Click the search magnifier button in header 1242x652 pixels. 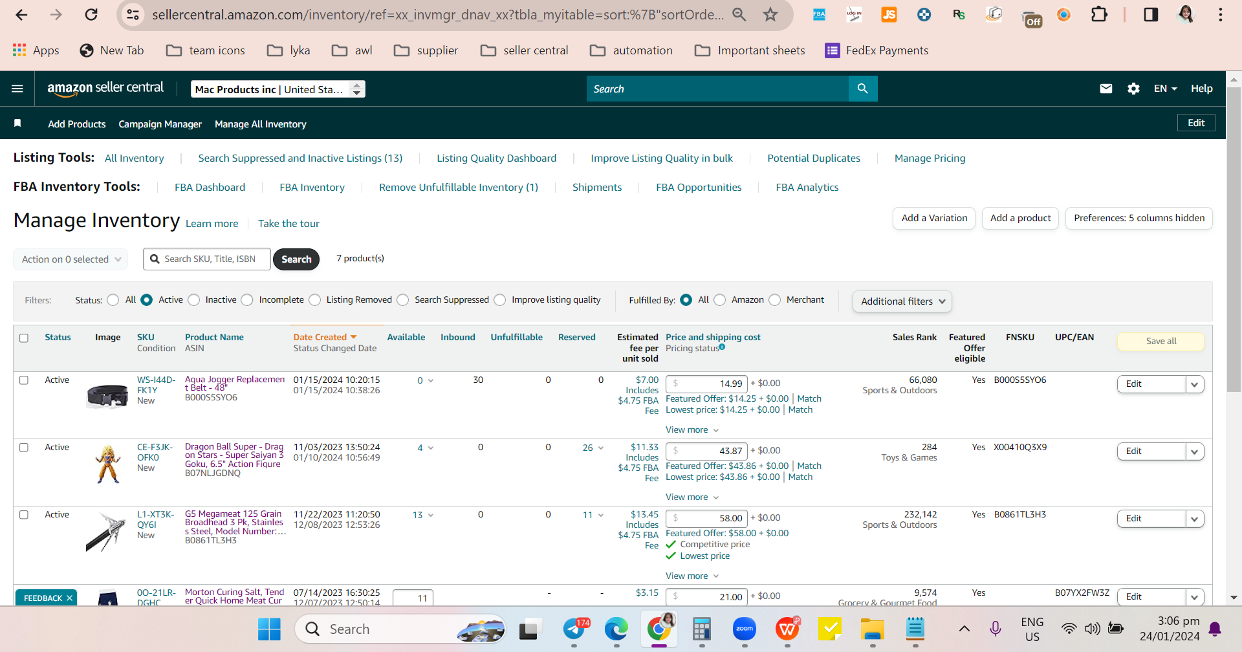click(862, 89)
